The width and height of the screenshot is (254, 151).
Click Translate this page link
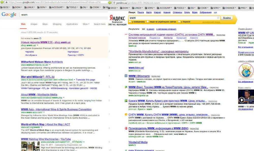(x=86, y=80)
